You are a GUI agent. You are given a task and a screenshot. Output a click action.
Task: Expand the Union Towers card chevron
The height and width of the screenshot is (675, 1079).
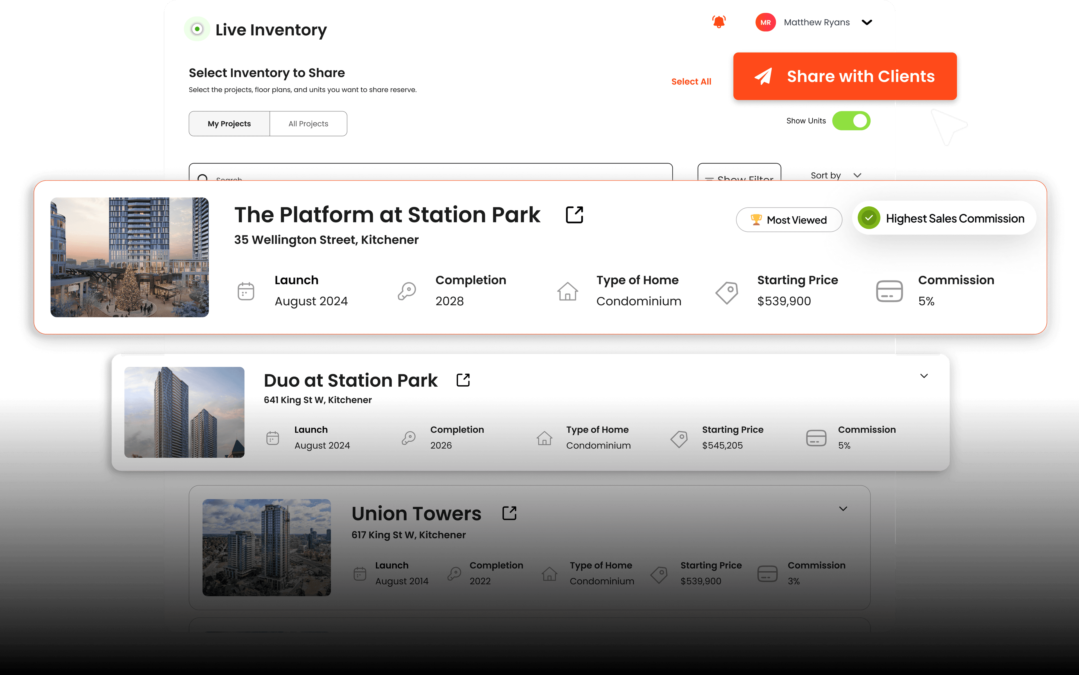(843, 509)
